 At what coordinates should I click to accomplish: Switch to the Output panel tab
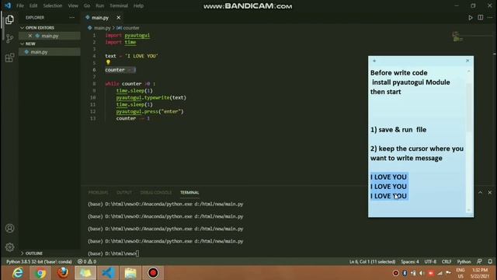click(124, 193)
